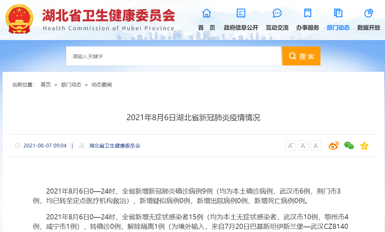Click the 部门动态 stacked pages icon
The height and width of the screenshot is (232, 385).
point(338,13)
